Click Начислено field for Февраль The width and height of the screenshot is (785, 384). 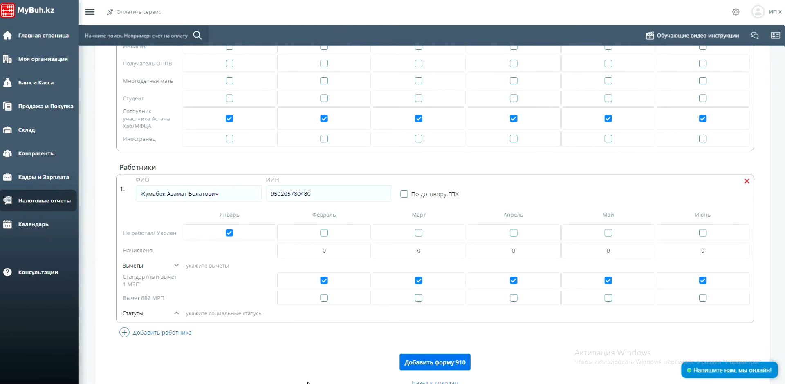[x=324, y=251]
